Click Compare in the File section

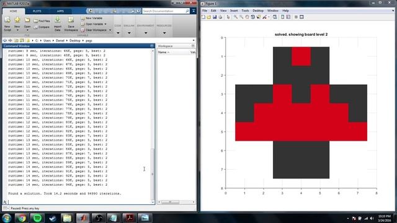(x=42, y=27)
